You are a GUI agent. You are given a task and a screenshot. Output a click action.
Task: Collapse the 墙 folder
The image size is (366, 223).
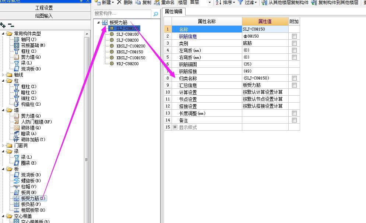click(x=3, y=110)
